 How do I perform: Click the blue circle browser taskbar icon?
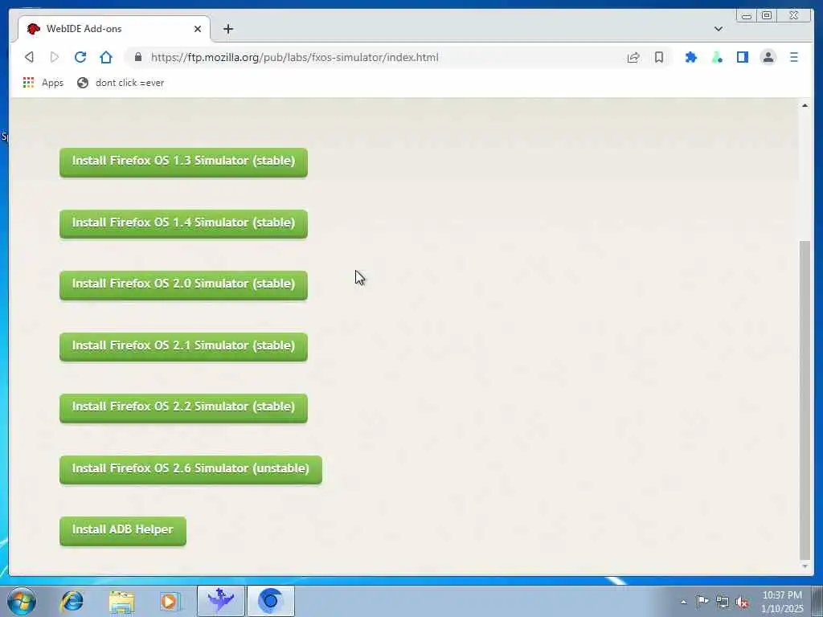[270, 601]
